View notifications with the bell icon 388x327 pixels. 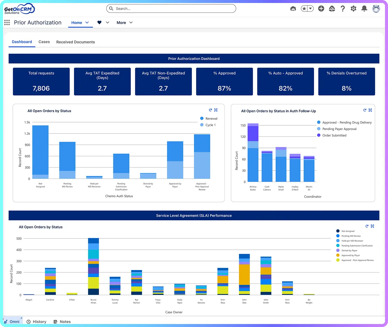coord(364,9)
